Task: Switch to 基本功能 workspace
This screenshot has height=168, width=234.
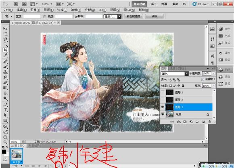Action: (x=139, y=4)
